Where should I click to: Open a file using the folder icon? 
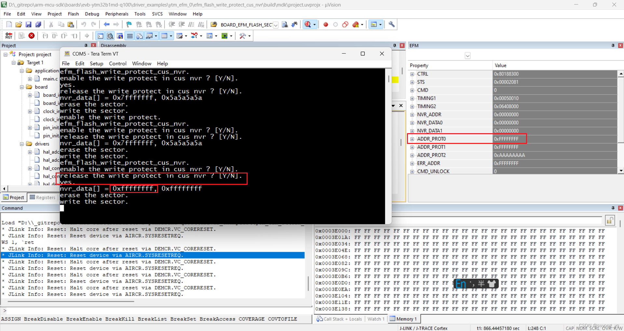click(19, 24)
